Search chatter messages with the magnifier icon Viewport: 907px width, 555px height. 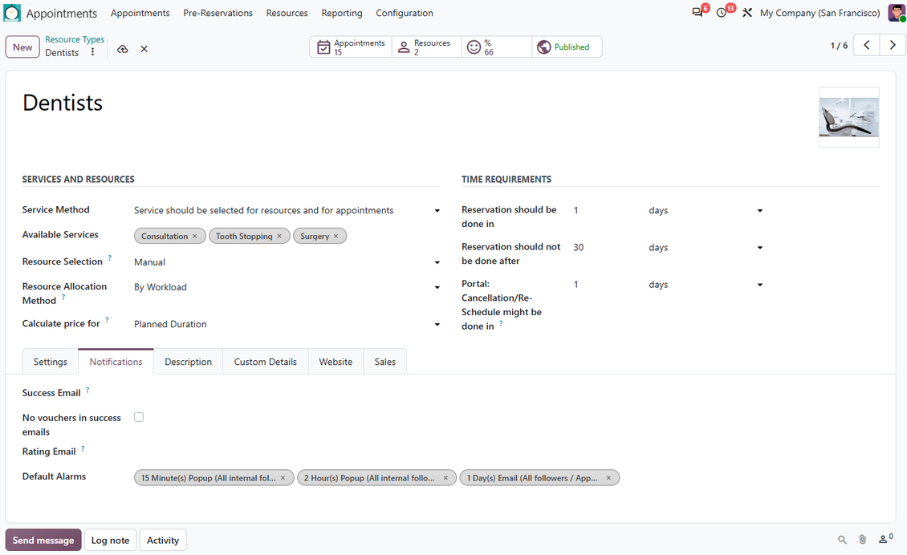pos(842,540)
